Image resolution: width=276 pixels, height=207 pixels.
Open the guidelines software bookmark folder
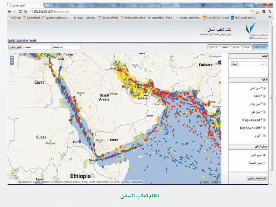[55, 17]
